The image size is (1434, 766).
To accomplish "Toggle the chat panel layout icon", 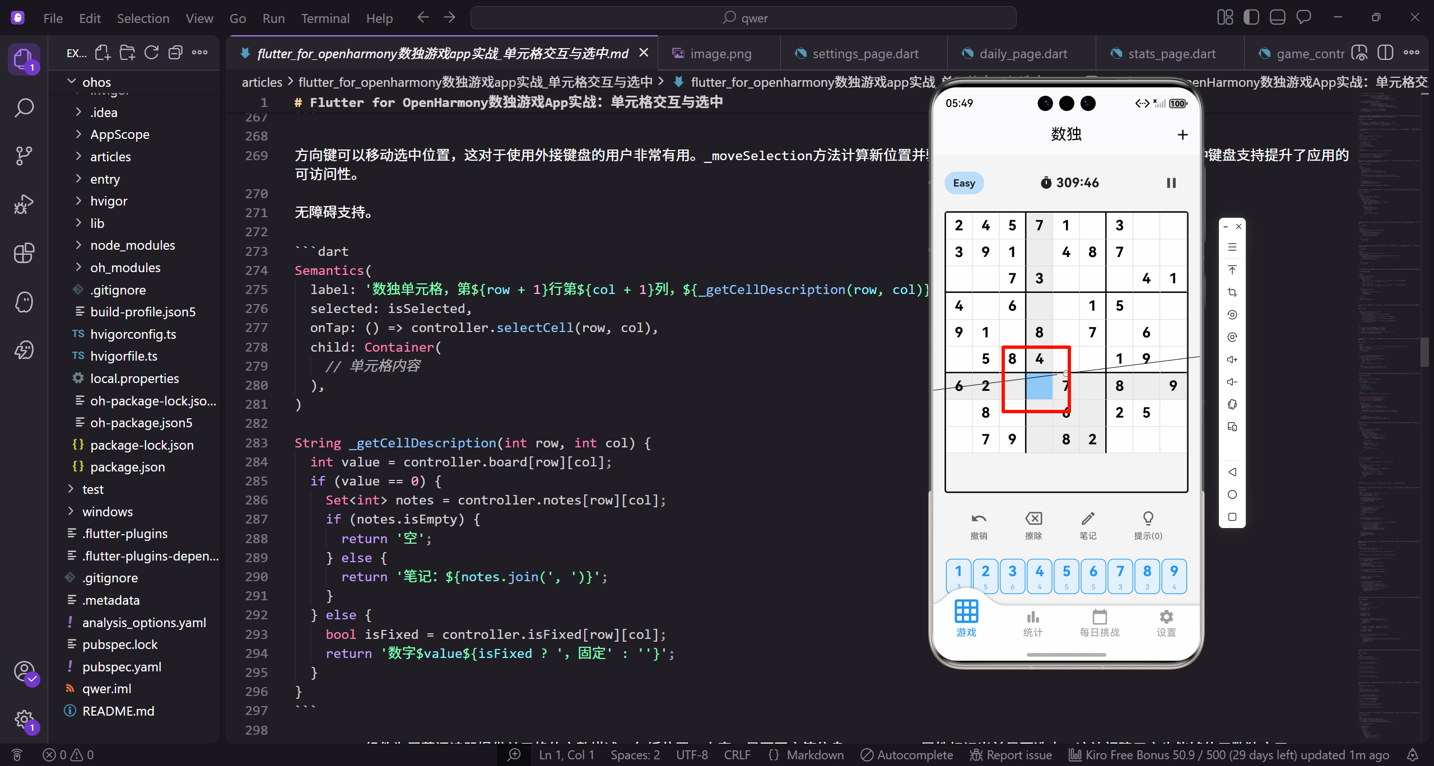I will (1304, 17).
